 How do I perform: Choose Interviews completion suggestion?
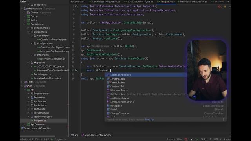[118, 79]
